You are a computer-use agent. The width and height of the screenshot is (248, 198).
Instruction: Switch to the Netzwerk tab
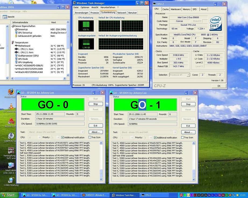pyautogui.click(x=122, y=13)
